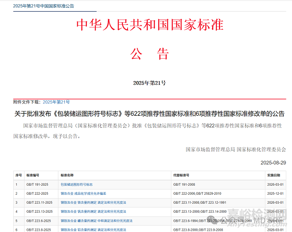Click the red 中华人民共和国国家标准 heading
Viewport: 292px width, 232px height.
click(150, 25)
